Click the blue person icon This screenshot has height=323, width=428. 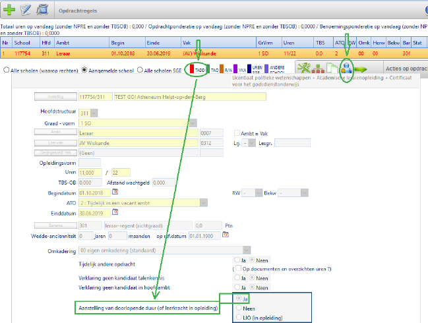coord(346,68)
